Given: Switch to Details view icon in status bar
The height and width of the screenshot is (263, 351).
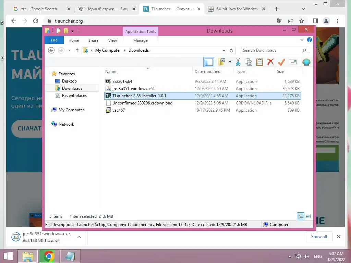Looking at the screenshot, I should point(301,216).
